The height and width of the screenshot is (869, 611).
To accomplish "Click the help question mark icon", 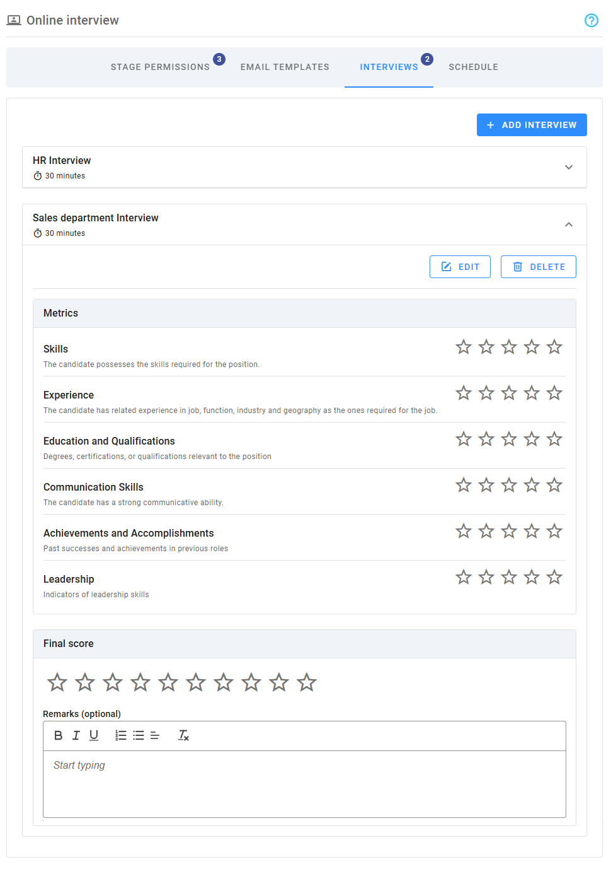I will [591, 20].
